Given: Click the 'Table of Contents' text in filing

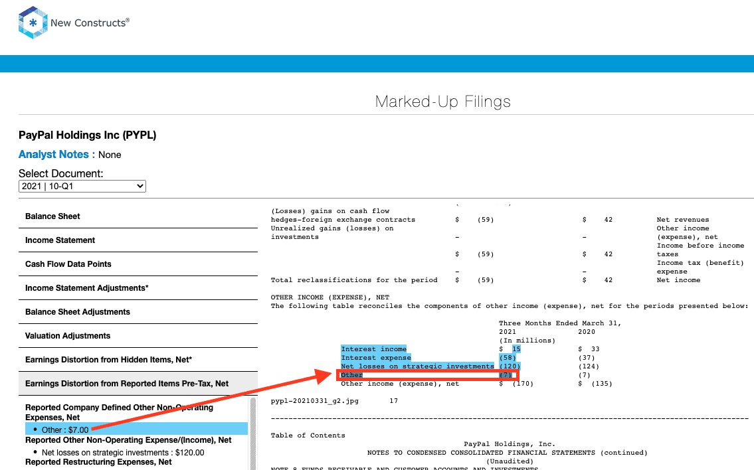Looking at the screenshot, I should click(x=308, y=435).
